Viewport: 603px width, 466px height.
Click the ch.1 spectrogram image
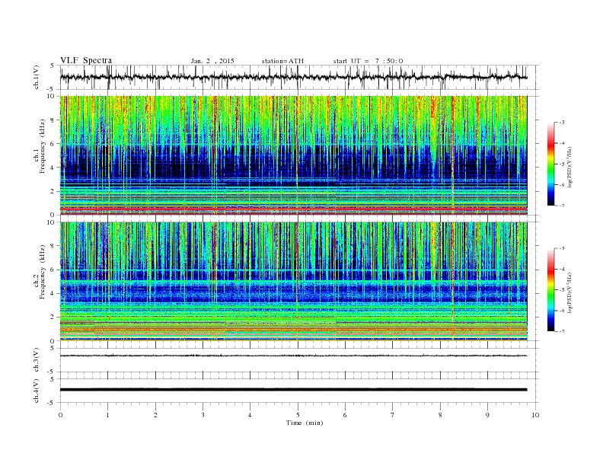coord(293,155)
